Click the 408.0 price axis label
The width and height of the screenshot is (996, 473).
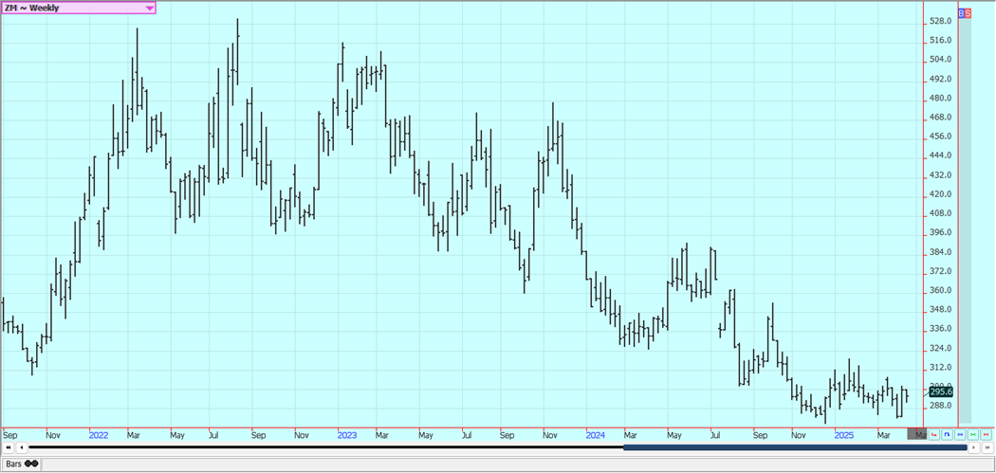[941, 213]
